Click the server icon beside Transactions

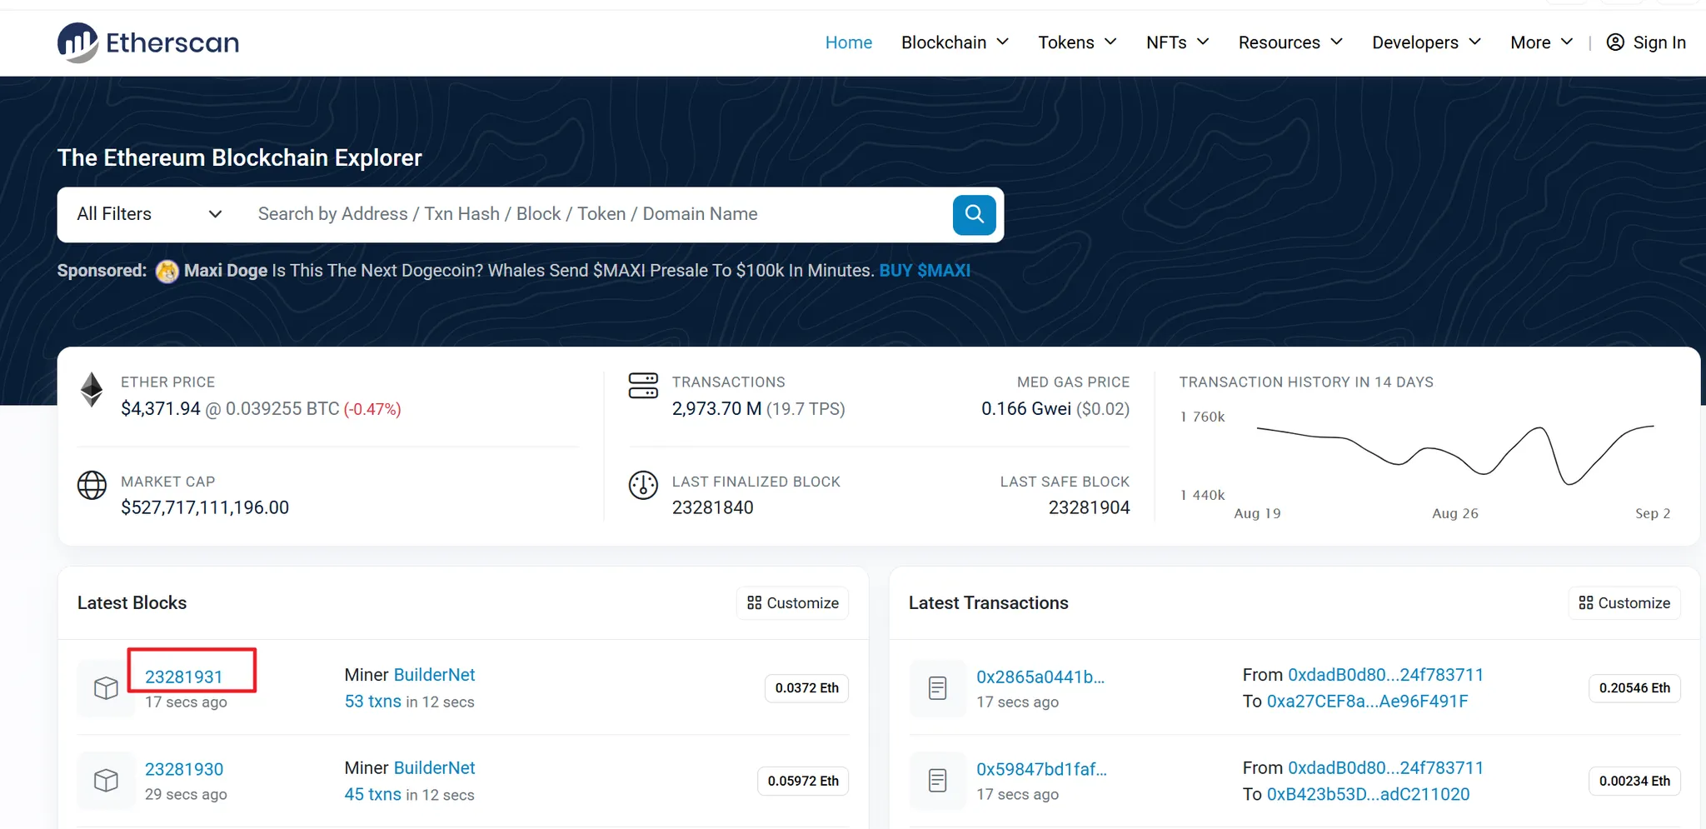(643, 386)
